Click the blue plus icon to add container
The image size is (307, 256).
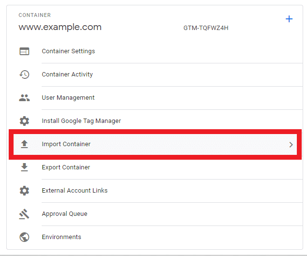pos(289,19)
